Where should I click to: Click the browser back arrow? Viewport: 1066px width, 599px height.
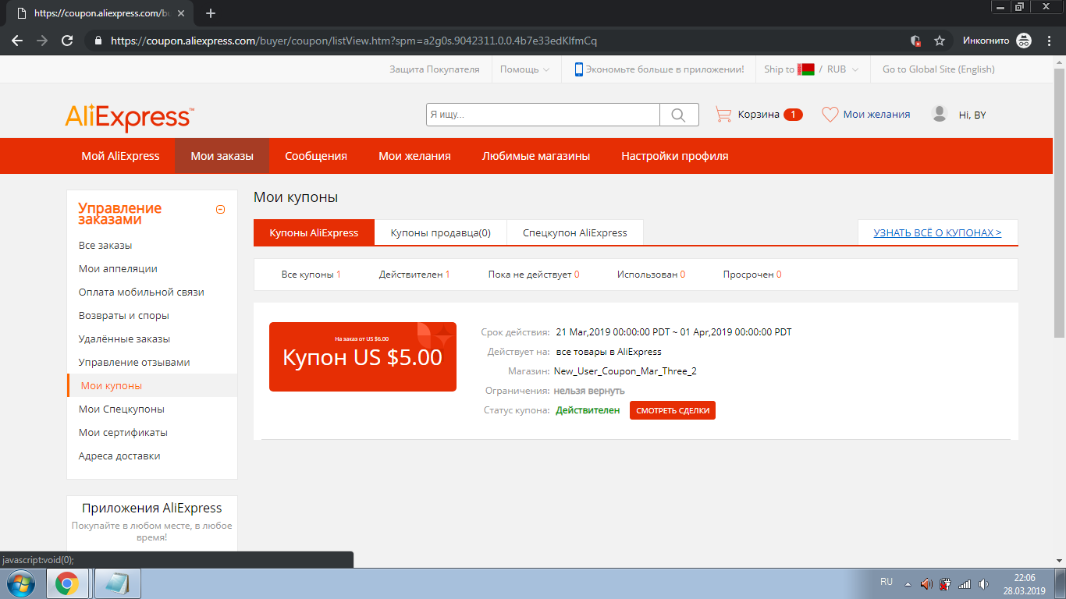(17, 41)
